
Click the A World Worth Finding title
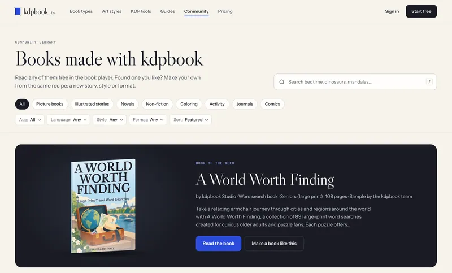click(265, 180)
